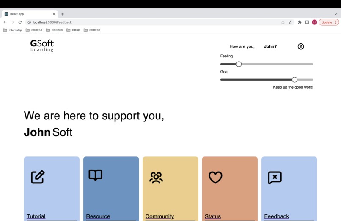Viewport: 341px width, 221px height.
Task: Open the Tutorial link
Action: [x=36, y=216]
